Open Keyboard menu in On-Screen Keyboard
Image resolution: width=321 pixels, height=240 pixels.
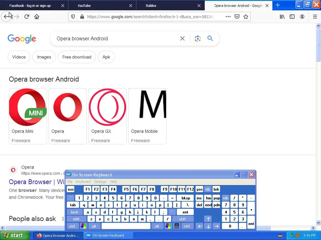(x=83, y=182)
